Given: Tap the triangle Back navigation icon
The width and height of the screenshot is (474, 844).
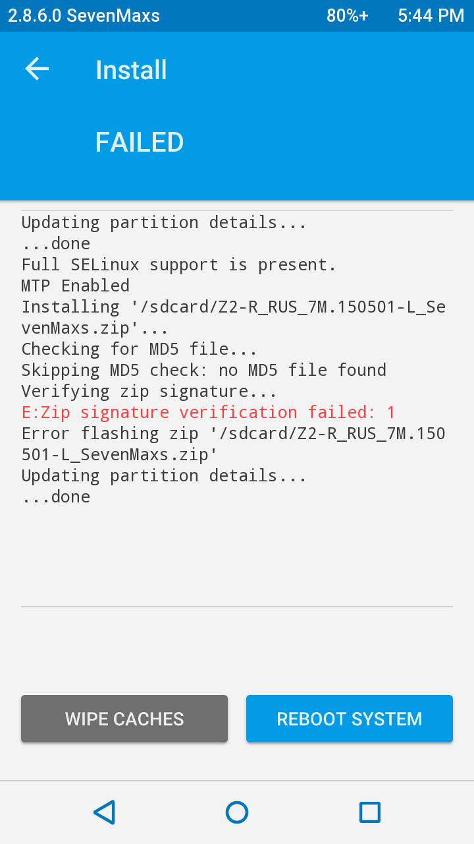Looking at the screenshot, I should coord(104,812).
